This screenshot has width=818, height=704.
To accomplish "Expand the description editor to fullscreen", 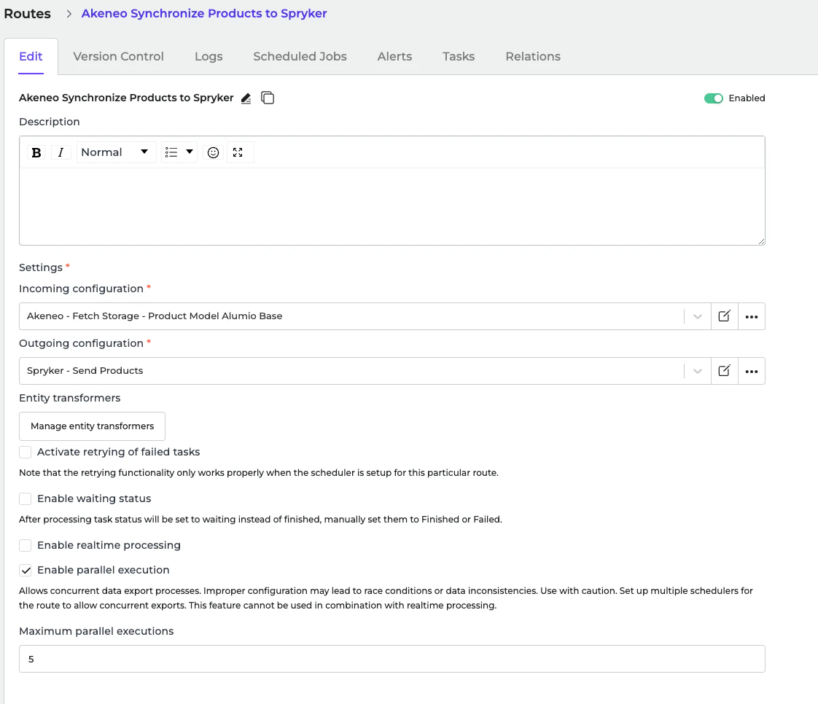I will pos(238,152).
